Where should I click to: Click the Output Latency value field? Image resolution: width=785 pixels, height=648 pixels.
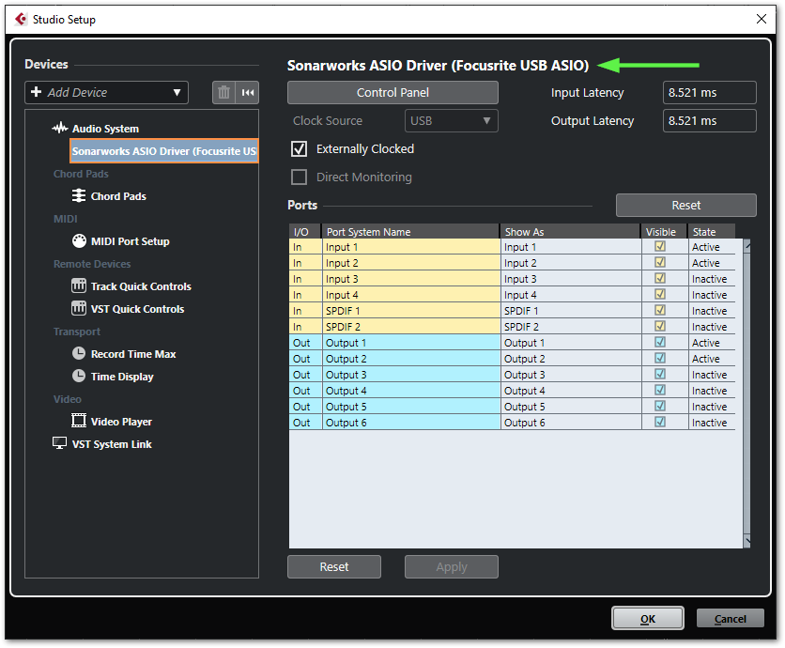(x=709, y=121)
